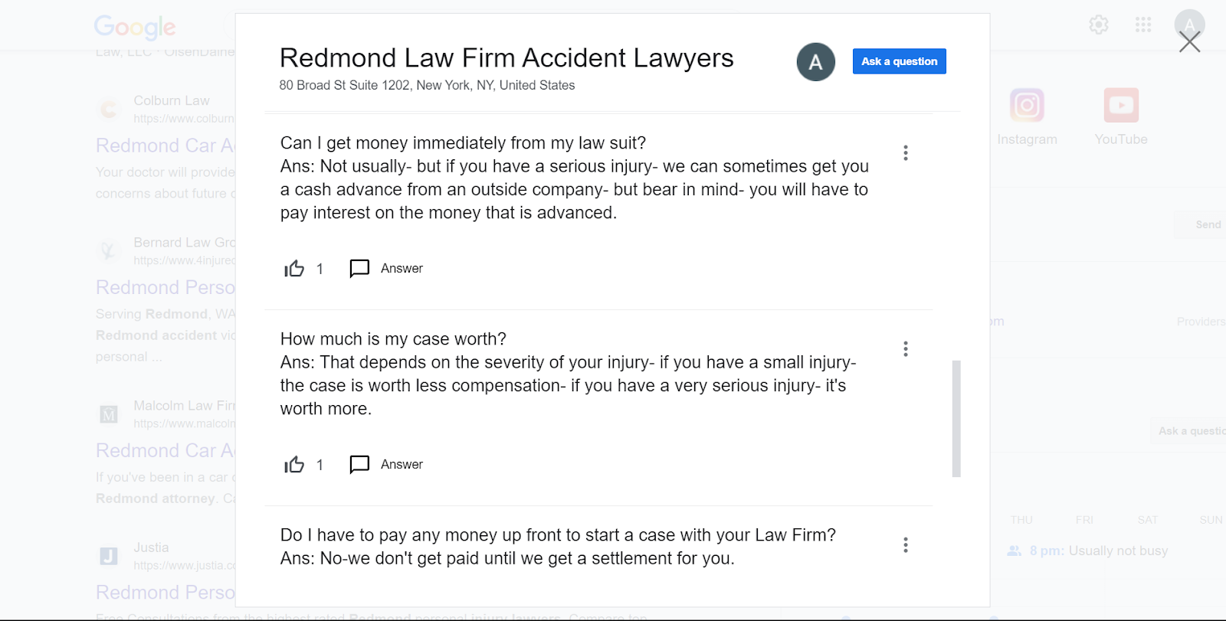Open the Google apps grid

click(1143, 25)
